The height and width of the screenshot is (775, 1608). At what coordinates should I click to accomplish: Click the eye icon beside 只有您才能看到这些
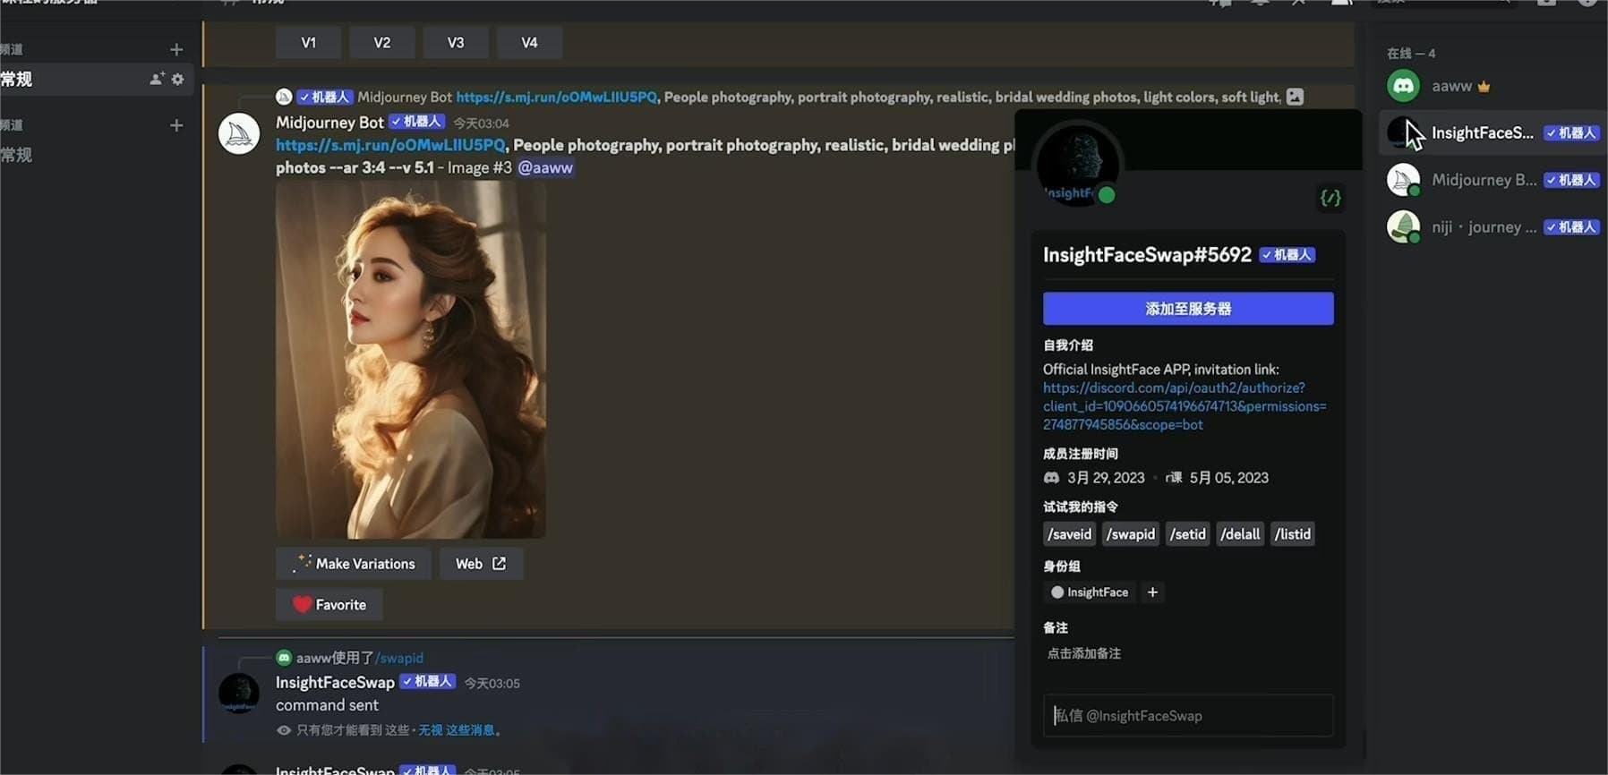coord(284,730)
